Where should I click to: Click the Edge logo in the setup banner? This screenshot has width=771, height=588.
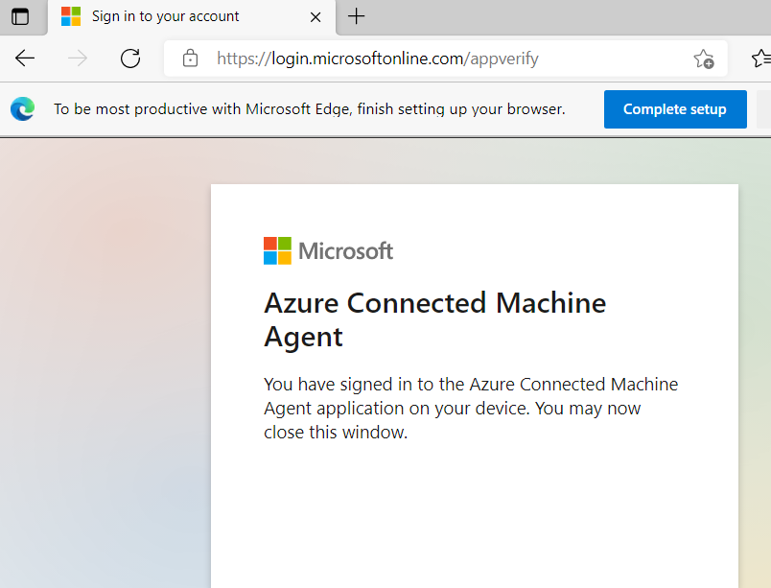pos(23,109)
